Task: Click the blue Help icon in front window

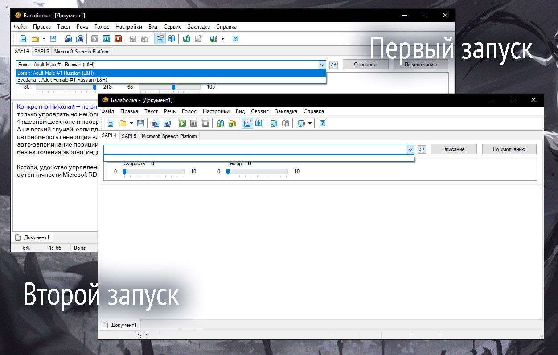Action: point(323,123)
